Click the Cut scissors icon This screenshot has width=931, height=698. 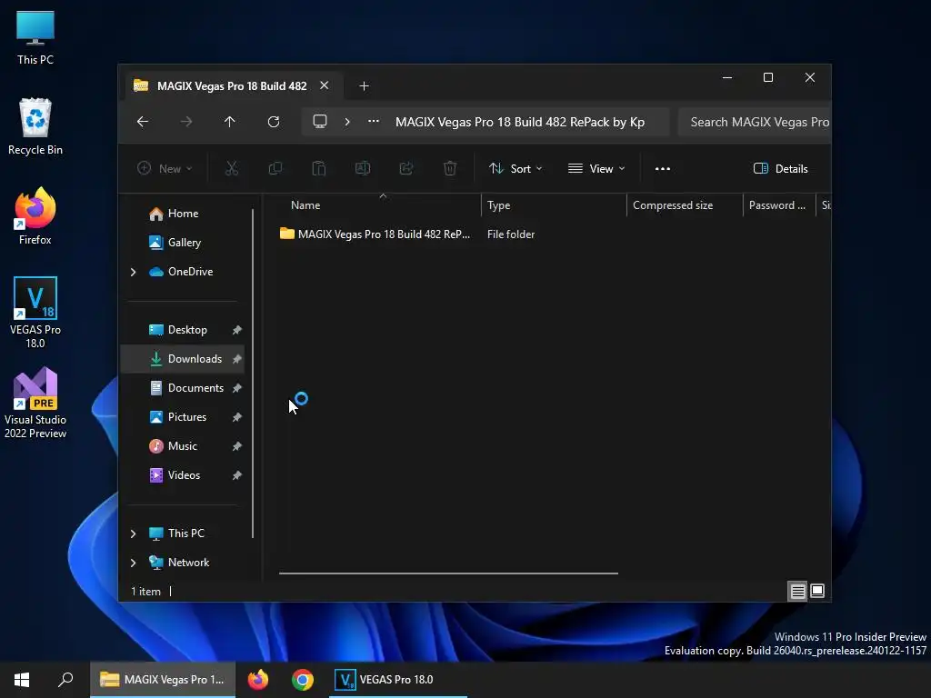tap(232, 168)
